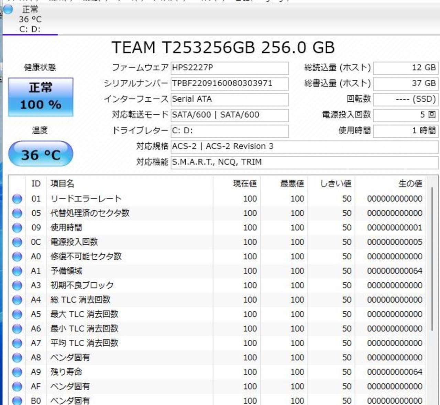Click the 項目名 column header
This screenshot has height=405, width=440.
[x=62, y=184]
